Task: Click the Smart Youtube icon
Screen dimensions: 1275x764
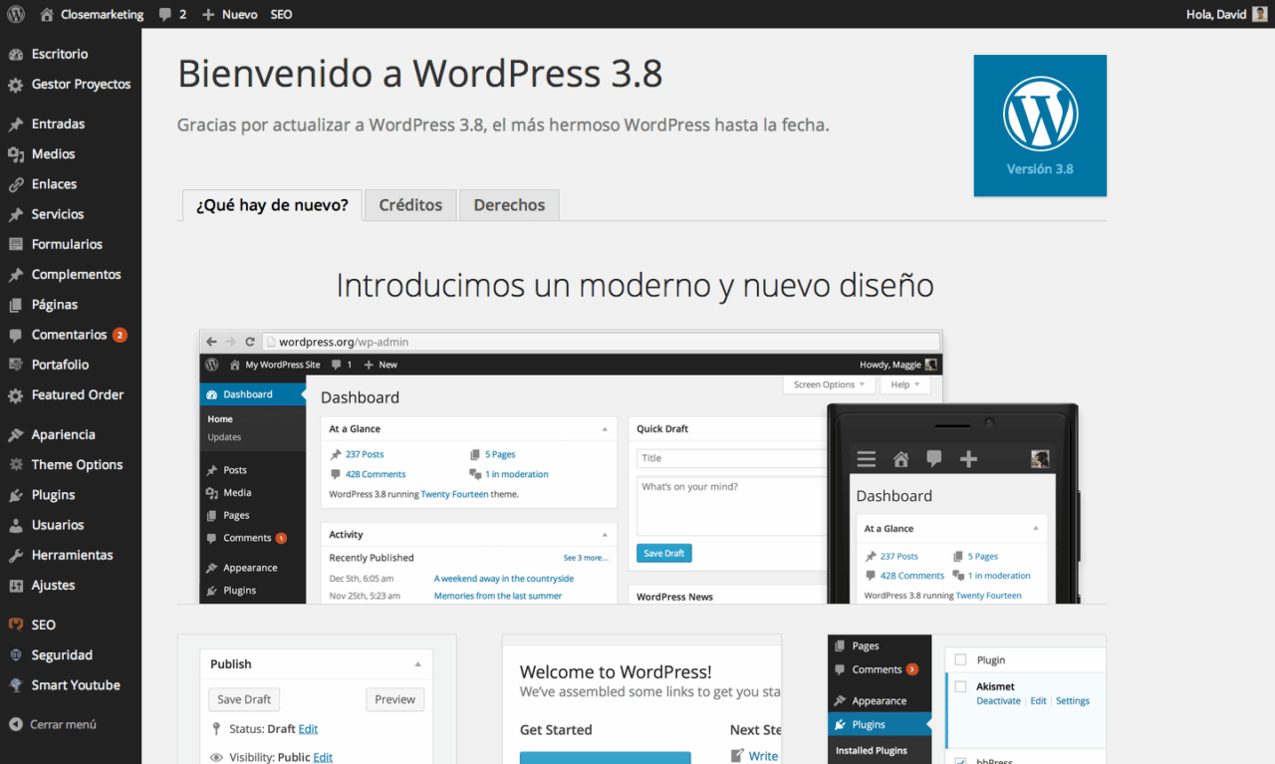Action: coord(15,685)
